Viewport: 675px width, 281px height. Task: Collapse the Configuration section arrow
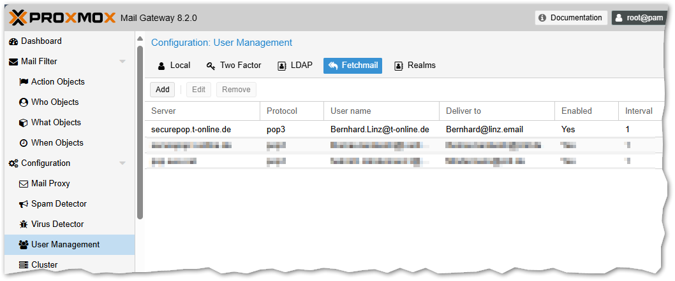(122, 163)
